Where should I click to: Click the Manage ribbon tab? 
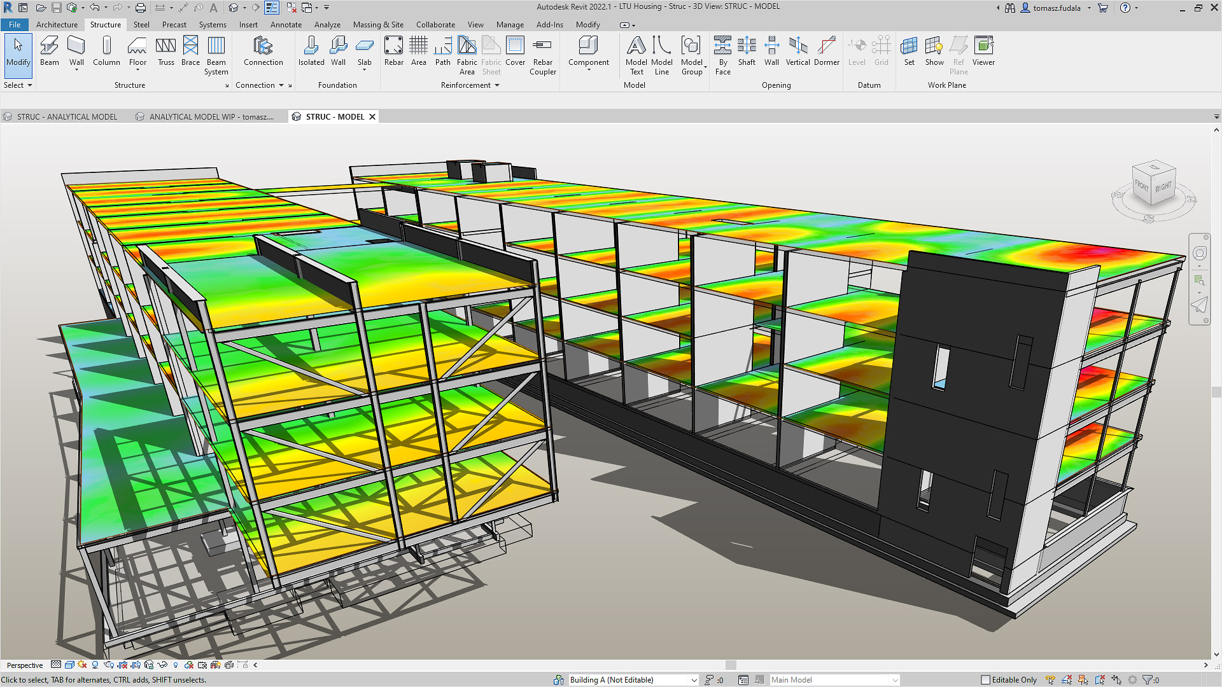coord(510,24)
